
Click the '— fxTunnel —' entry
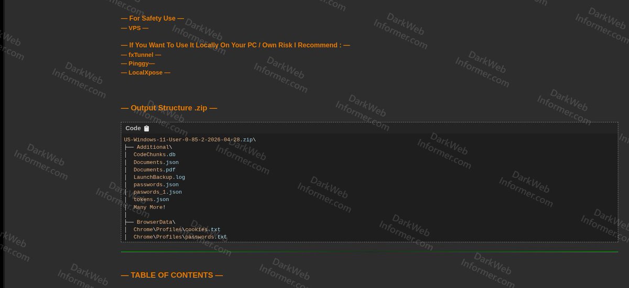click(141, 54)
